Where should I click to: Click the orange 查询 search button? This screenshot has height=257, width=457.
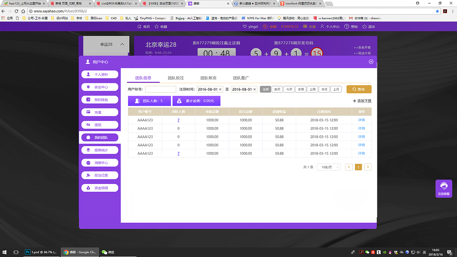(x=358, y=89)
